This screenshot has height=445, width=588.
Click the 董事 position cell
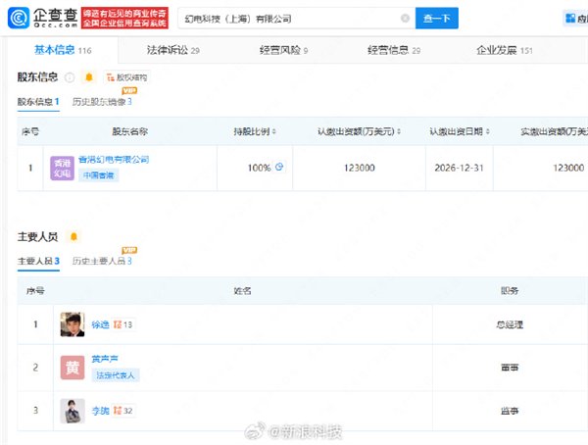coord(510,368)
